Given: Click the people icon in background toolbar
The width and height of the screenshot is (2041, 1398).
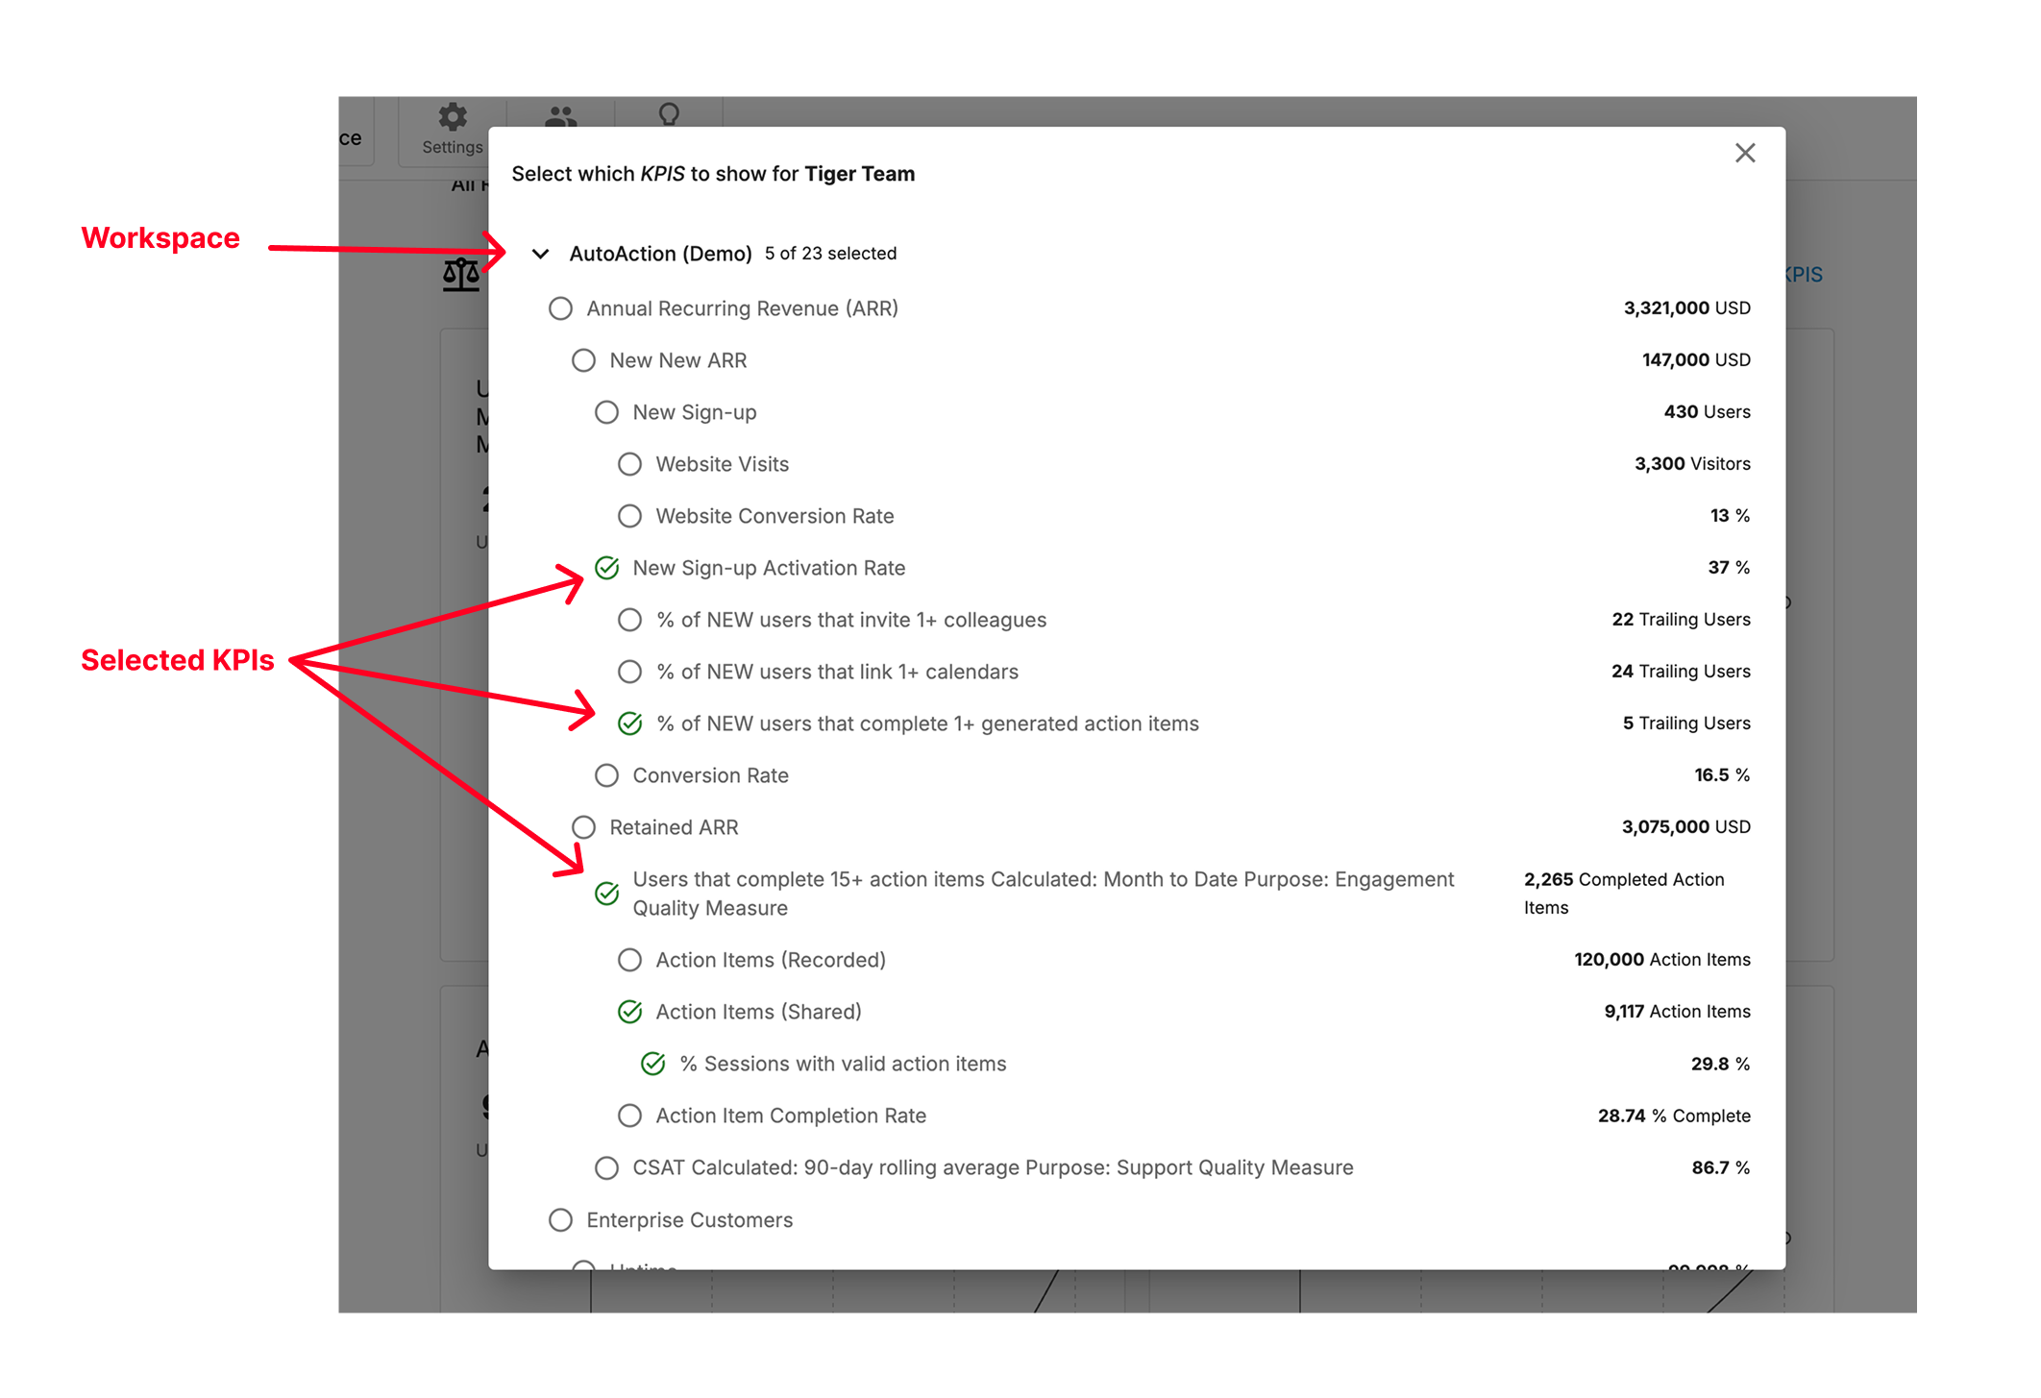Looking at the screenshot, I should click(560, 116).
